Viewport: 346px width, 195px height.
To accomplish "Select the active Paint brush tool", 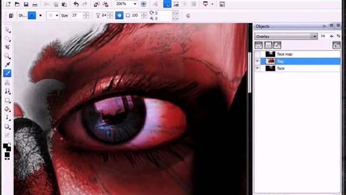I will 7,74.
